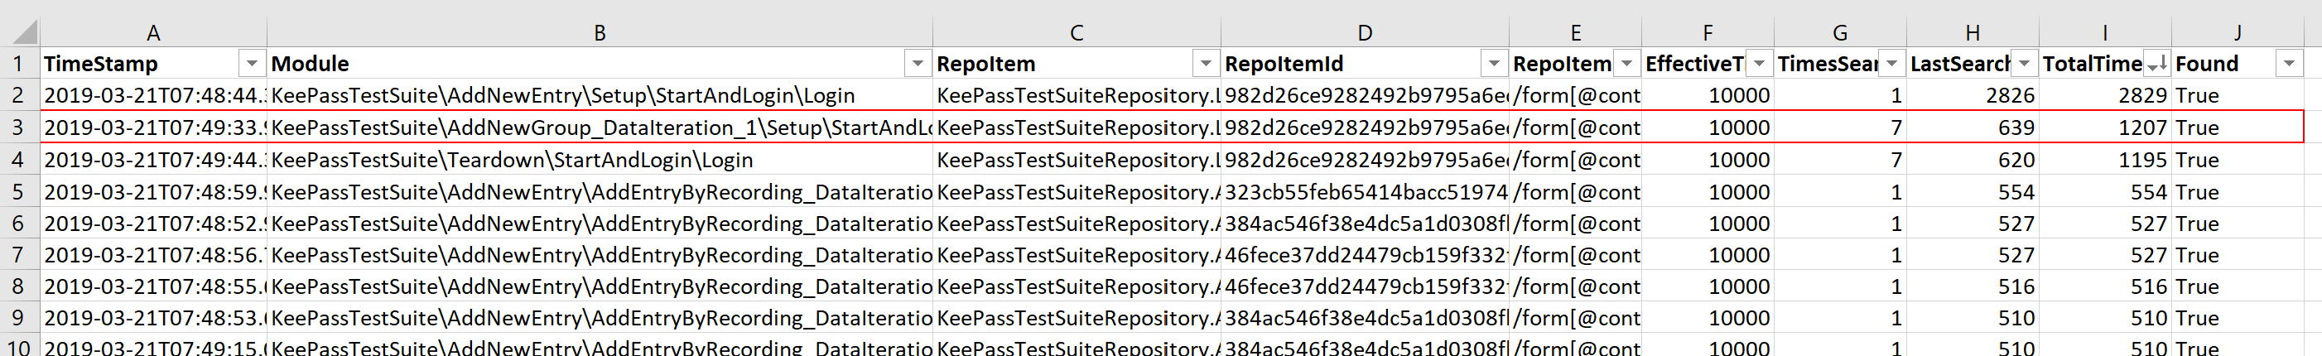Open the Module column filter dropdown
2322x356 pixels.
917,64
